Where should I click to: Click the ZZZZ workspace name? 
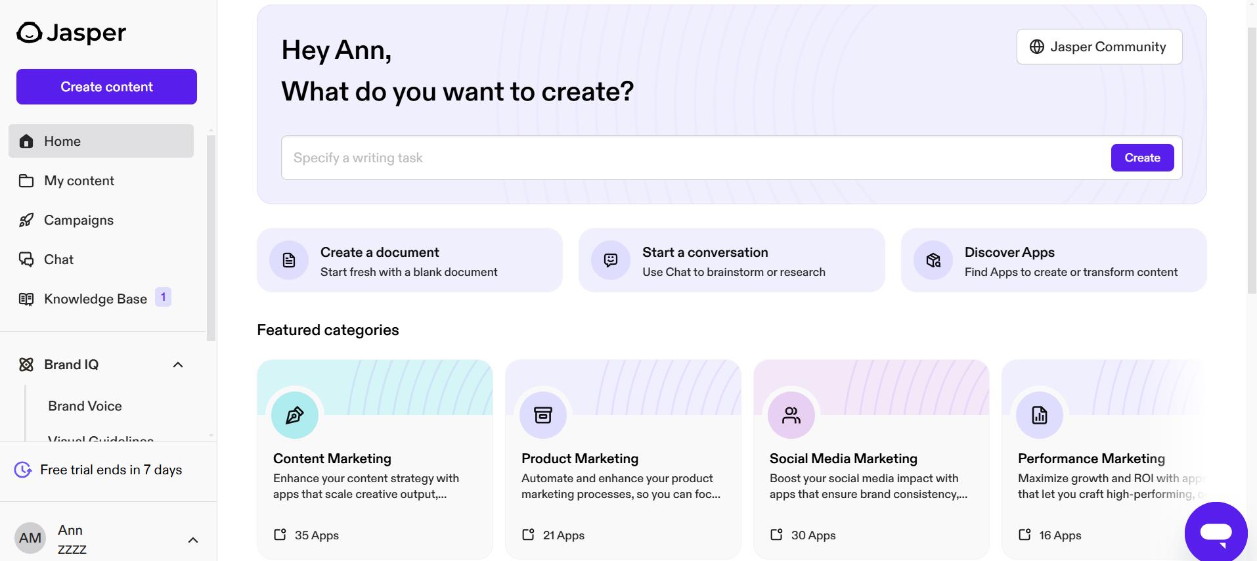(x=72, y=549)
